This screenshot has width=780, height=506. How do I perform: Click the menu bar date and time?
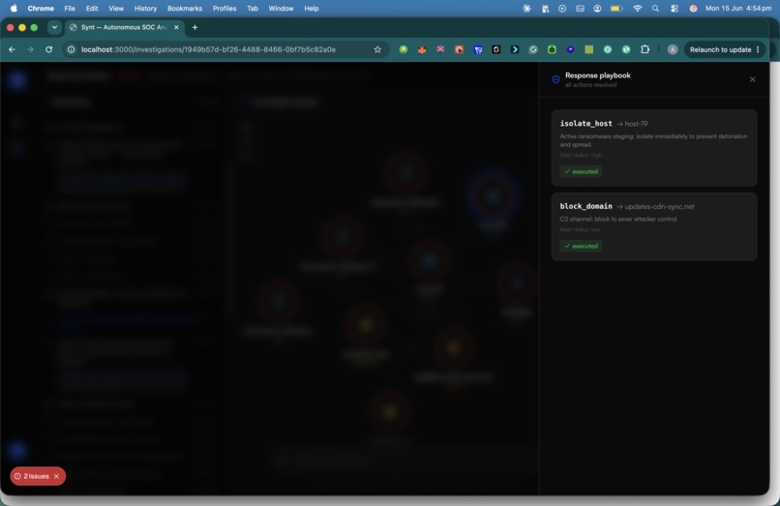(x=738, y=9)
